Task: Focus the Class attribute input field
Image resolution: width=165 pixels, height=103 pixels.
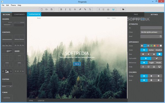Action: 151,32
